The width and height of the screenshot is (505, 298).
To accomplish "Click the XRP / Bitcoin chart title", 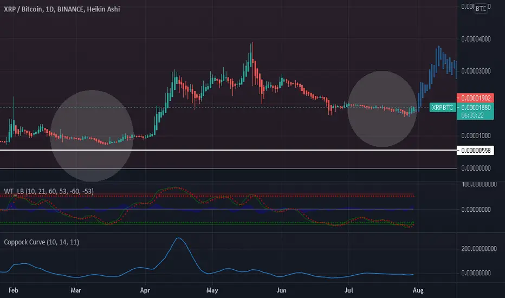I will point(62,9).
